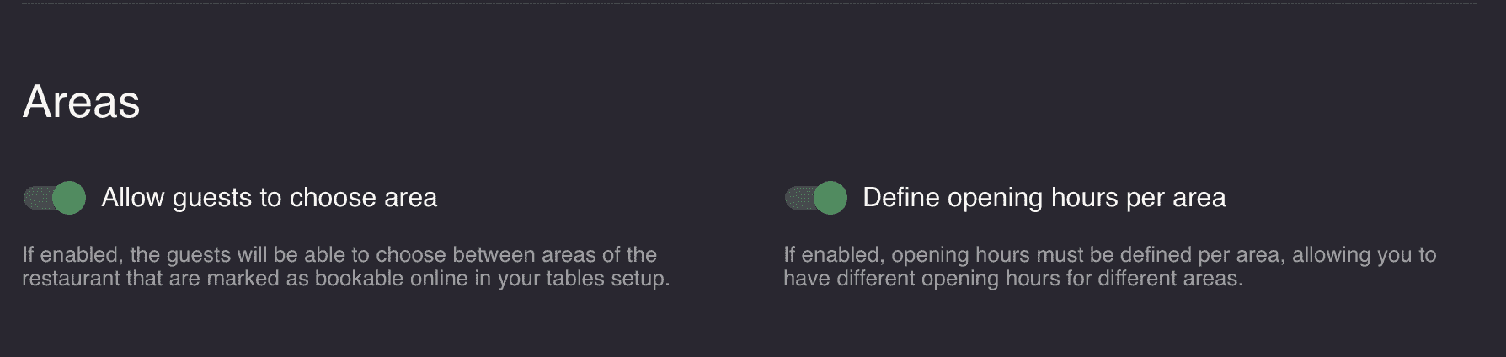Click green knob of opening hours toggle
This screenshot has height=357, width=1506.
point(830,198)
